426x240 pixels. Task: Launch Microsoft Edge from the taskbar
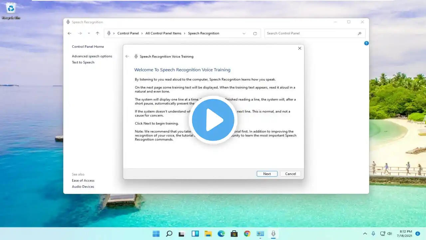point(221,234)
